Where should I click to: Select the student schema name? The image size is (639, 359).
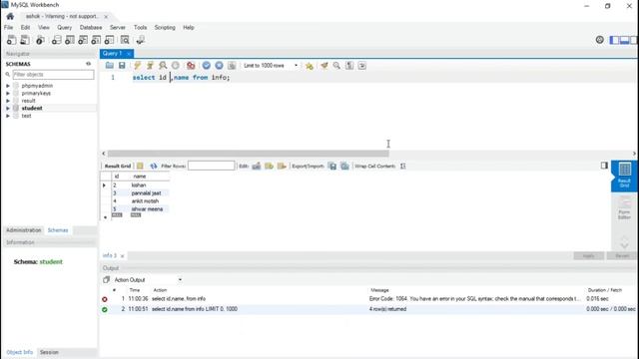(x=32, y=109)
